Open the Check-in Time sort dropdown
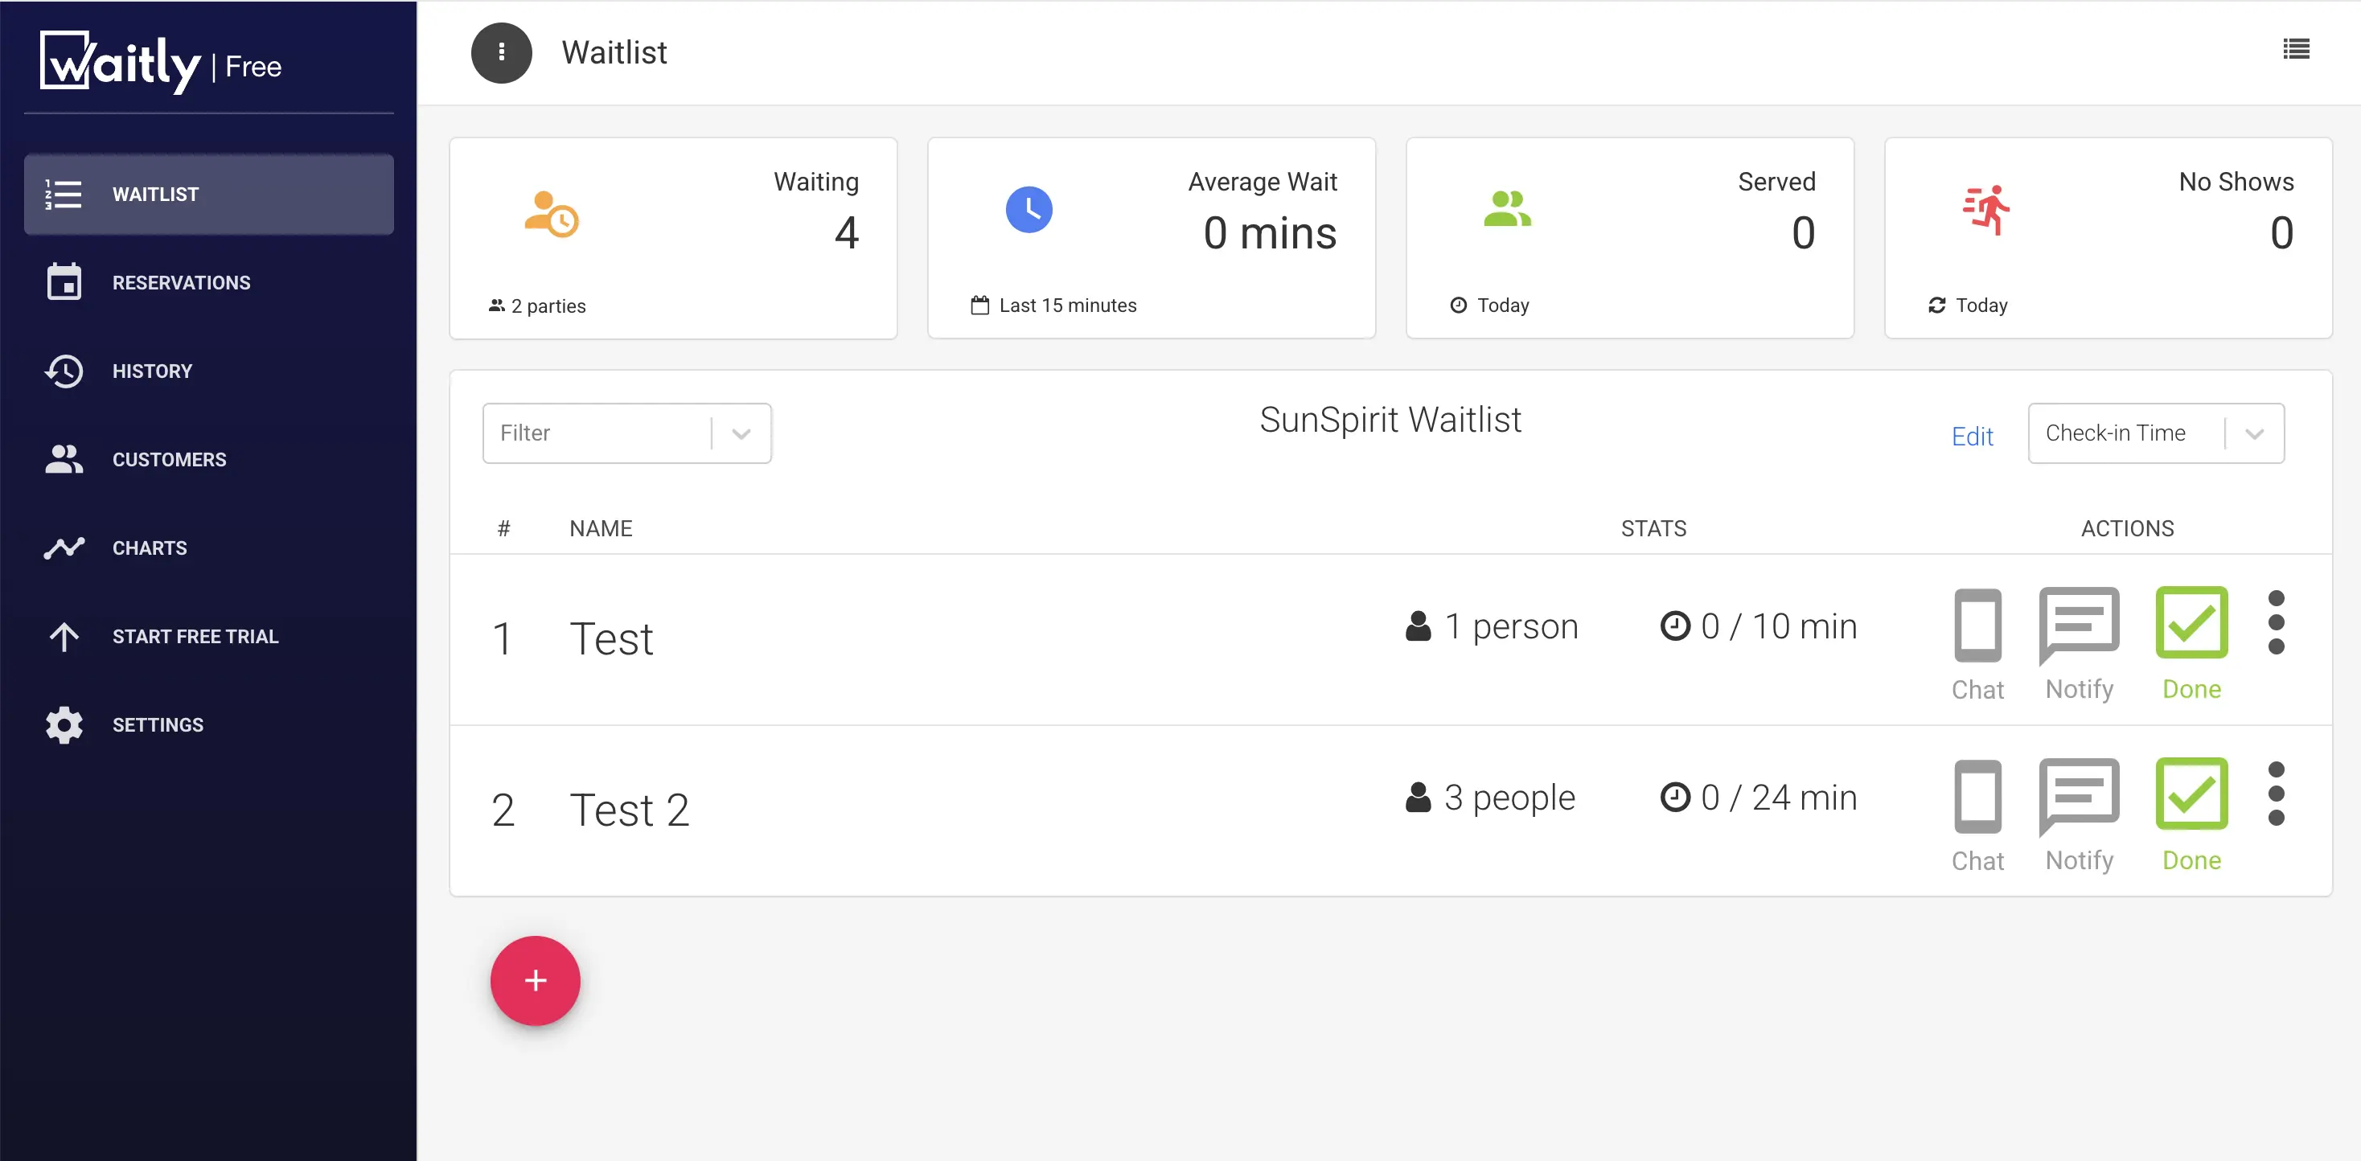Viewport: 2361px width, 1161px height. point(2156,433)
